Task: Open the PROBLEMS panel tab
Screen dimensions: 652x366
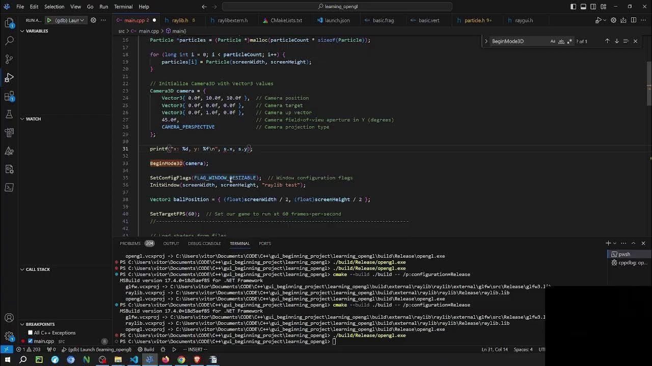Action: click(130, 243)
